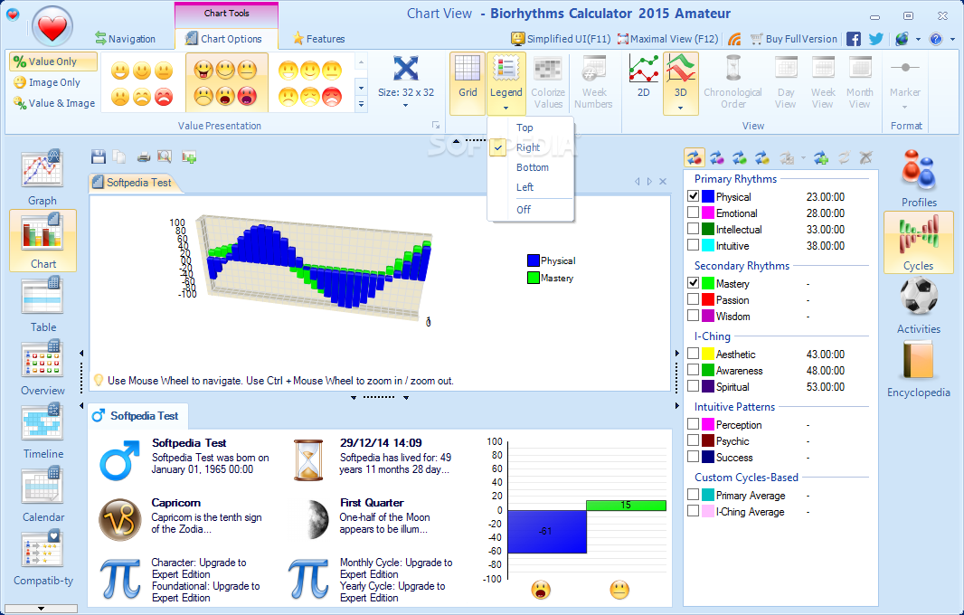Click the blue -61 Physical bar
Screen dimensions: 964x615
pos(546,532)
